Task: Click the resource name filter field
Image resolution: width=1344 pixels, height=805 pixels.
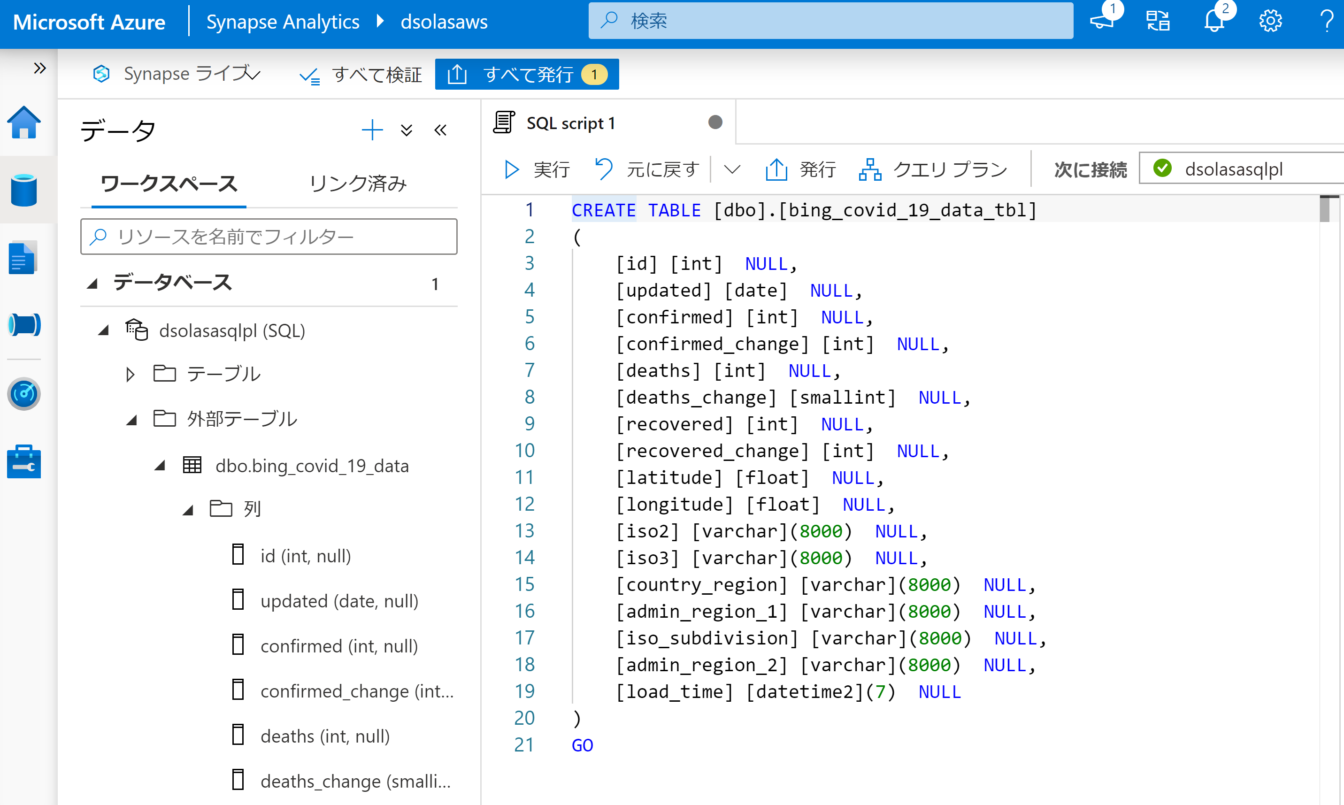Action: (269, 237)
